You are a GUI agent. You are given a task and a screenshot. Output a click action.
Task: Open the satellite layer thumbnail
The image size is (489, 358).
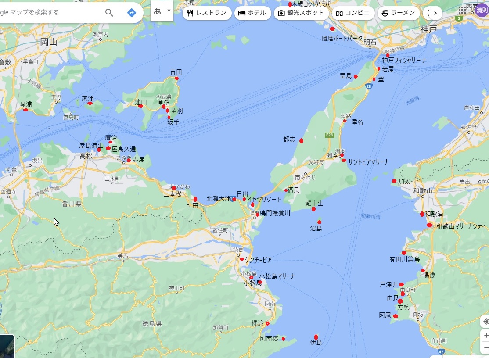[x=6, y=347]
